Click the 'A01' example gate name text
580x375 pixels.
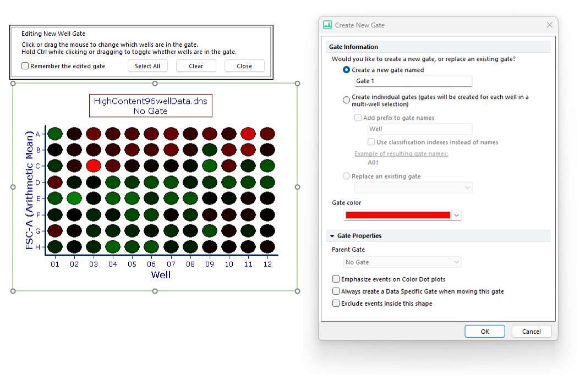tap(373, 163)
